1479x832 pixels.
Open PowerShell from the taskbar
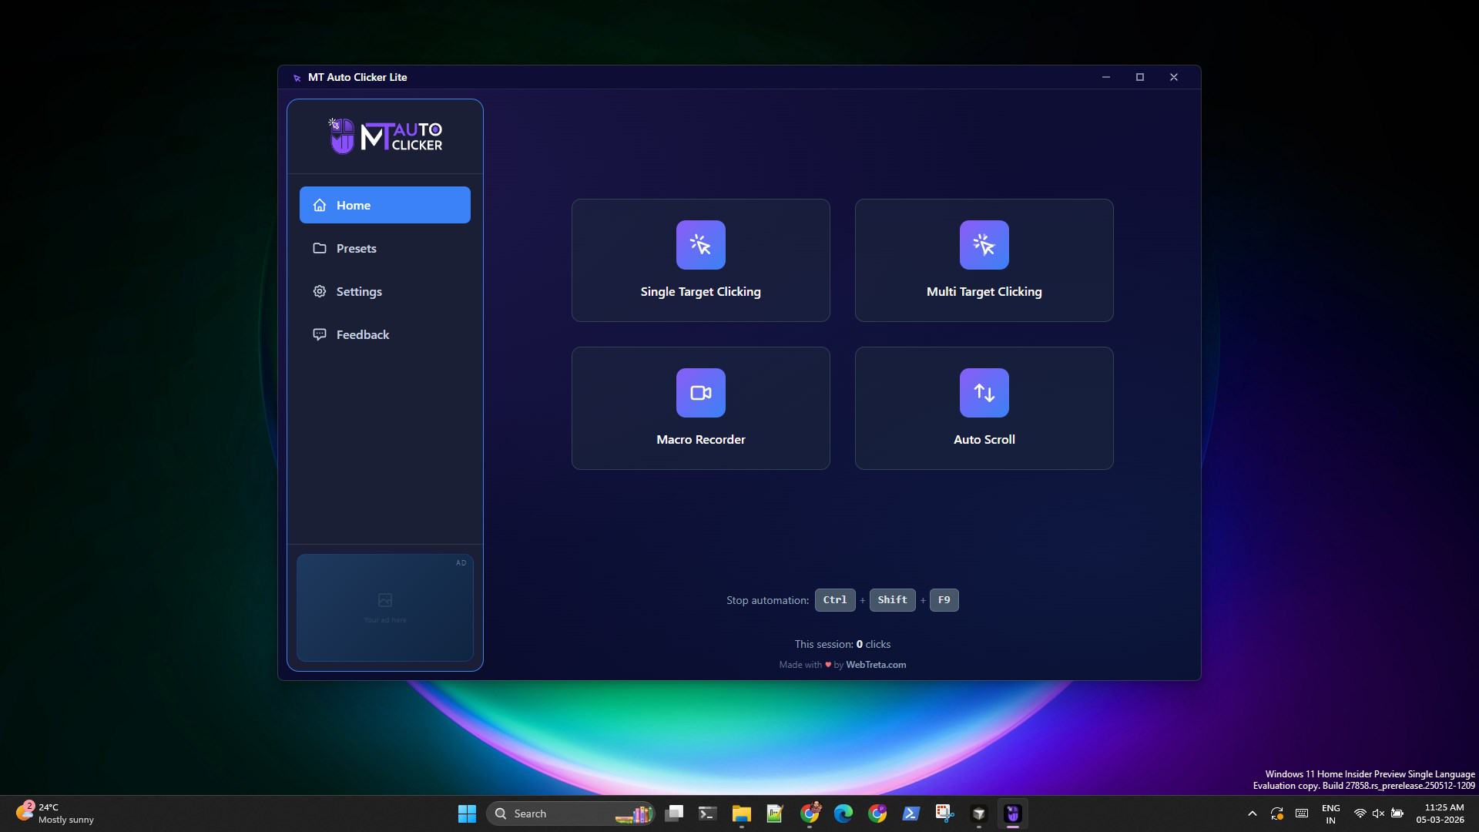(911, 814)
